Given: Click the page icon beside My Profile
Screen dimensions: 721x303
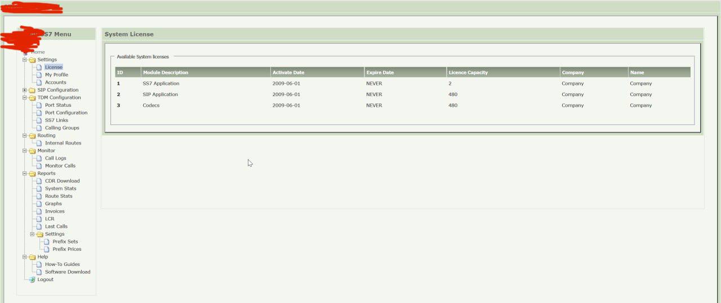Looking at the screenshot, I should 39,75.
